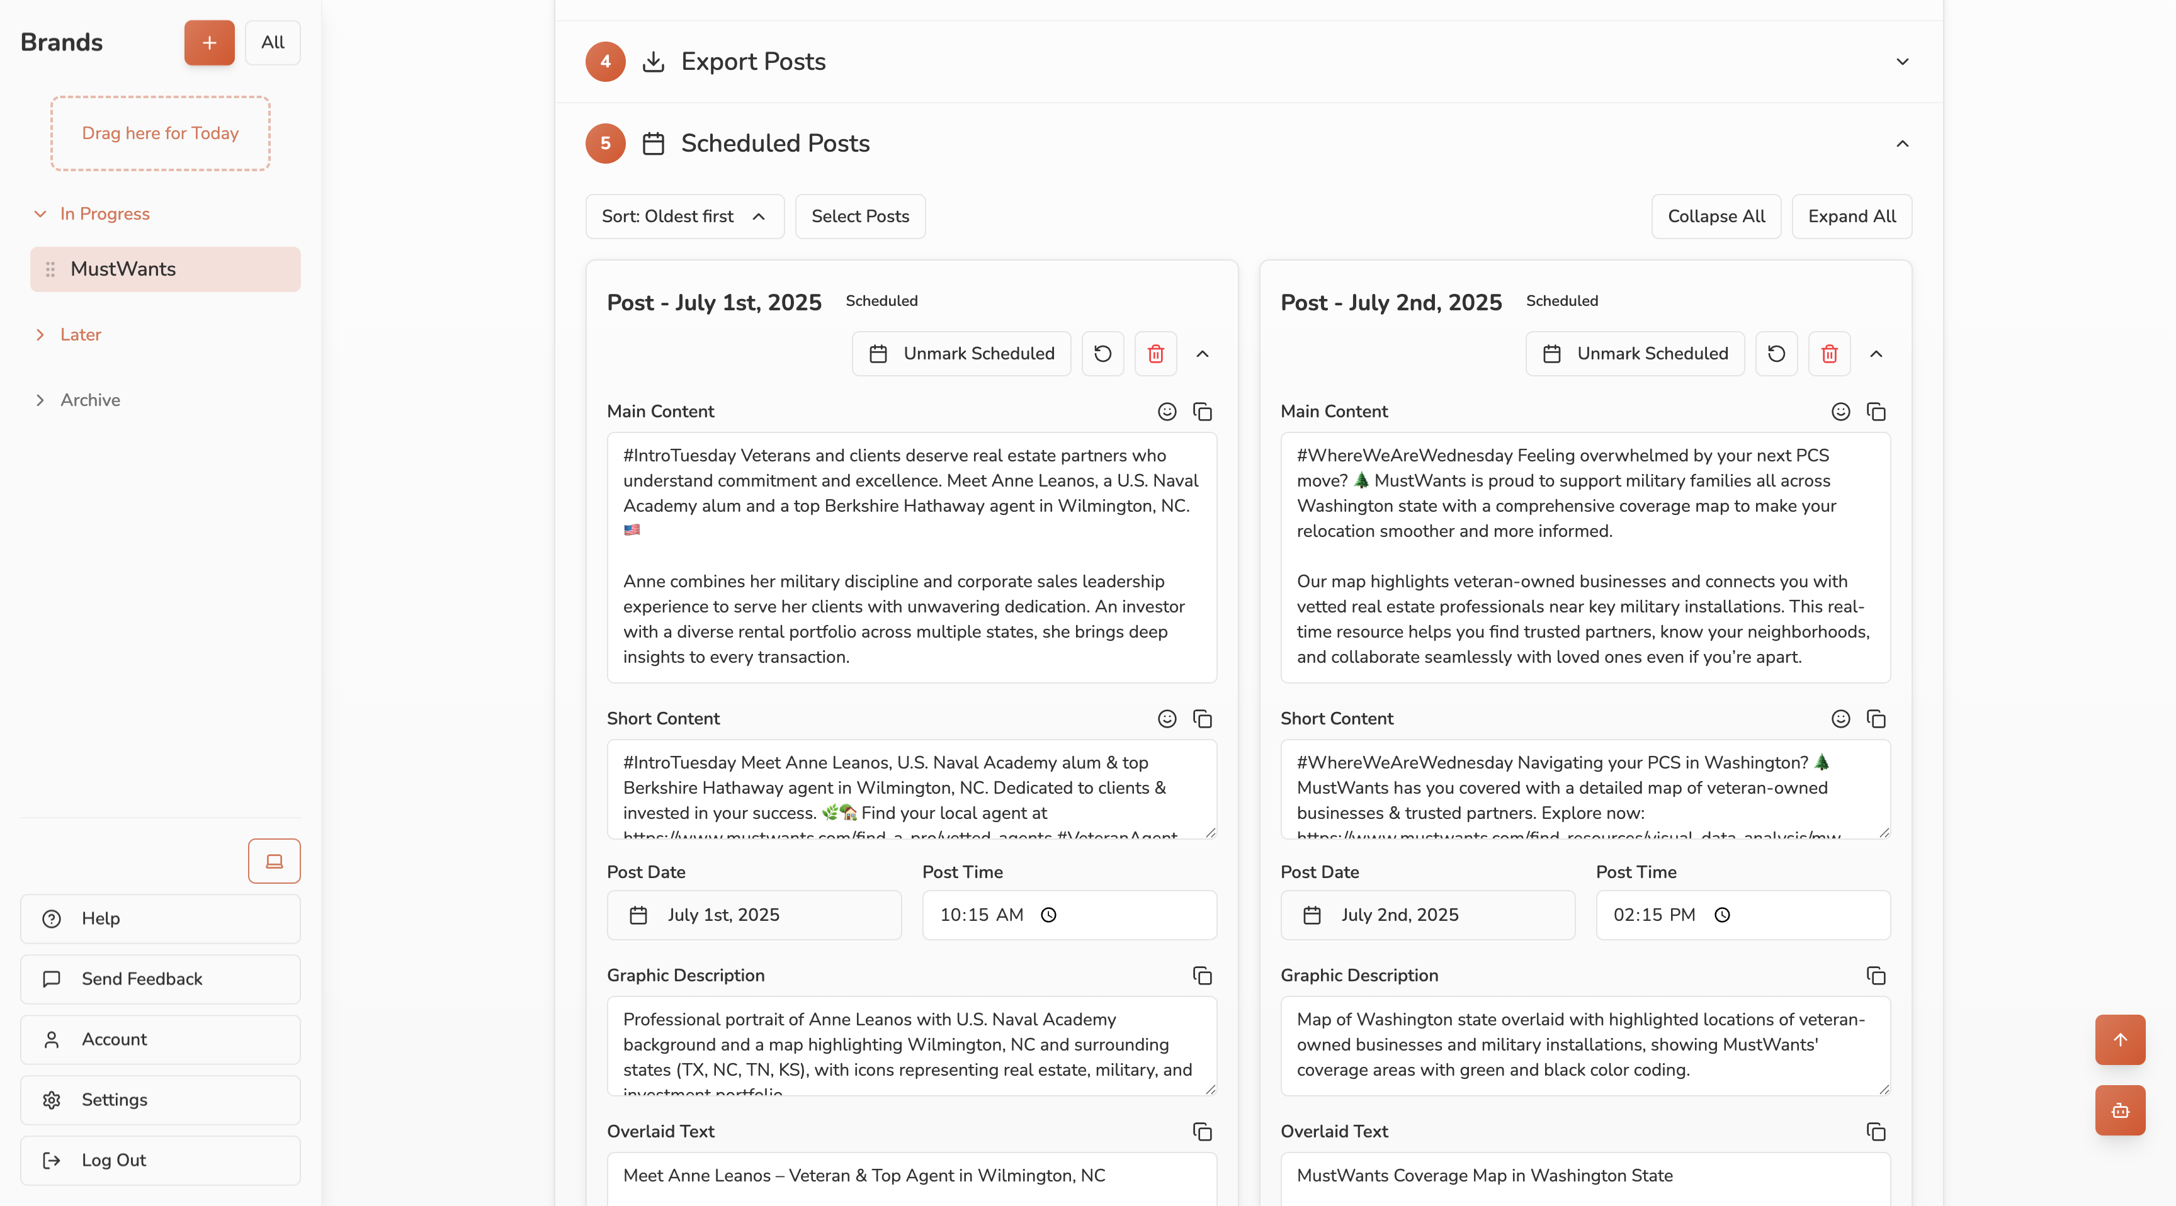Open emoji picker for July 2nd Main Content

click(1840, 411)
